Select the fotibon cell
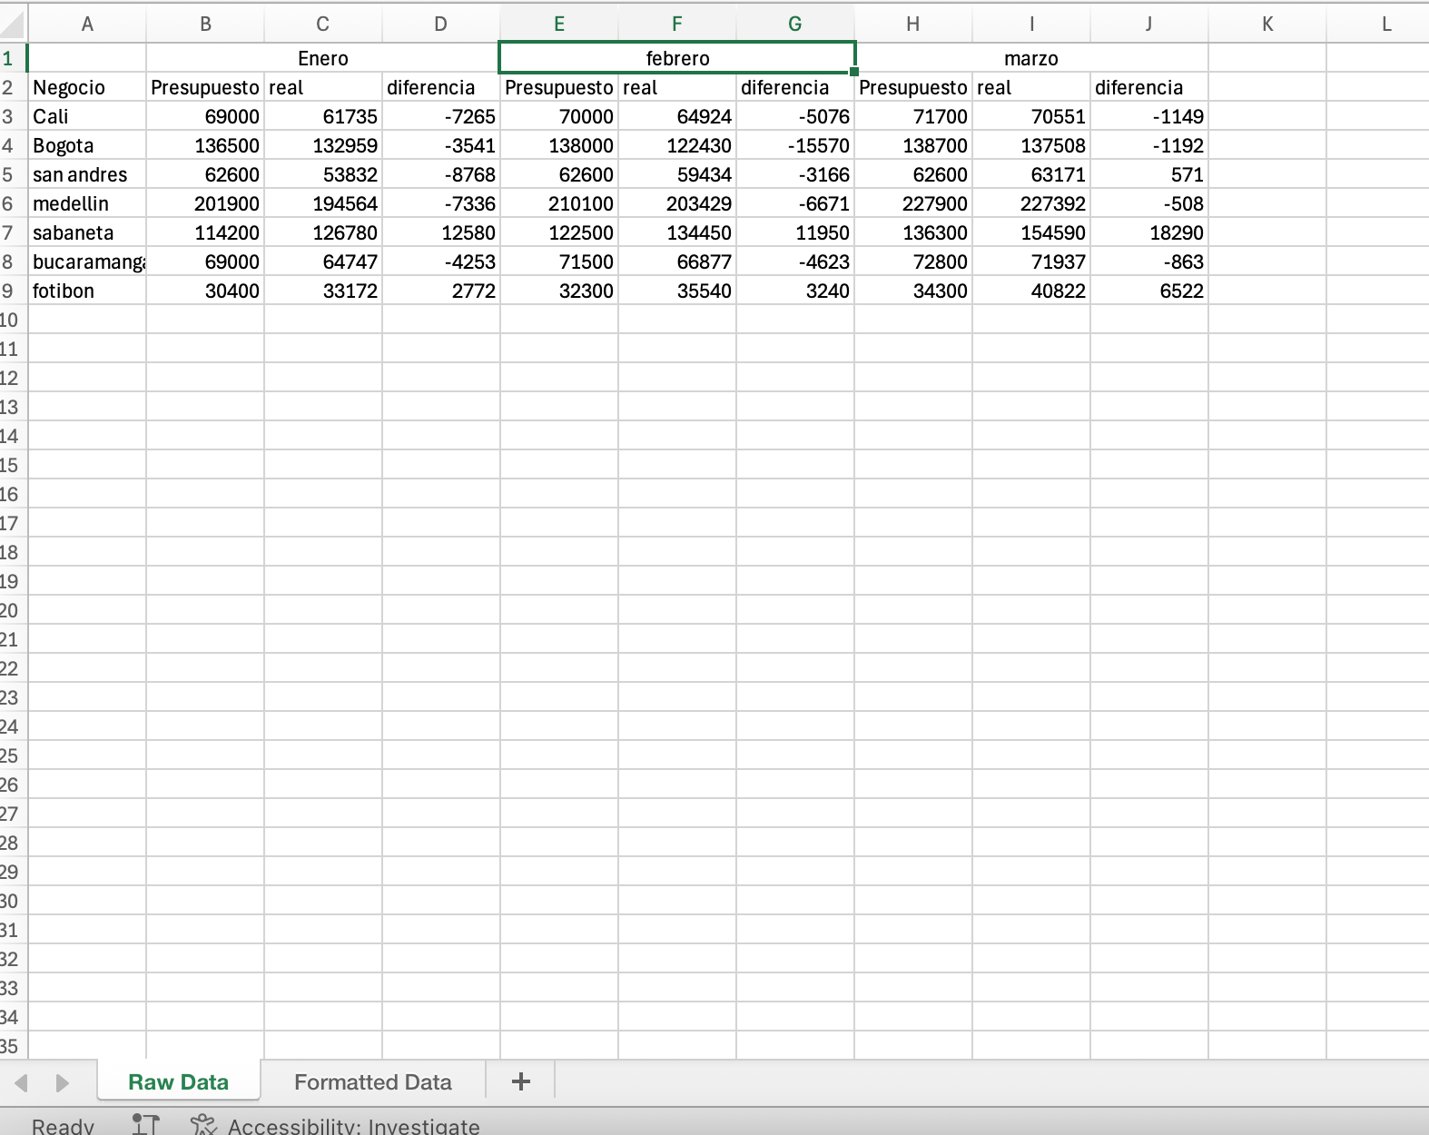Viewport: 1429px width, 1135px height. 87,291
